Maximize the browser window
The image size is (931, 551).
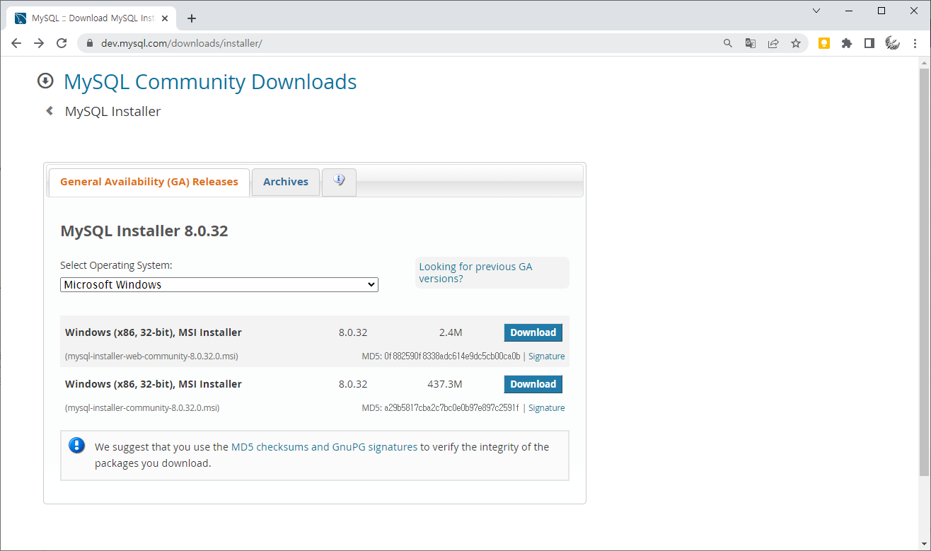[881, 11]
